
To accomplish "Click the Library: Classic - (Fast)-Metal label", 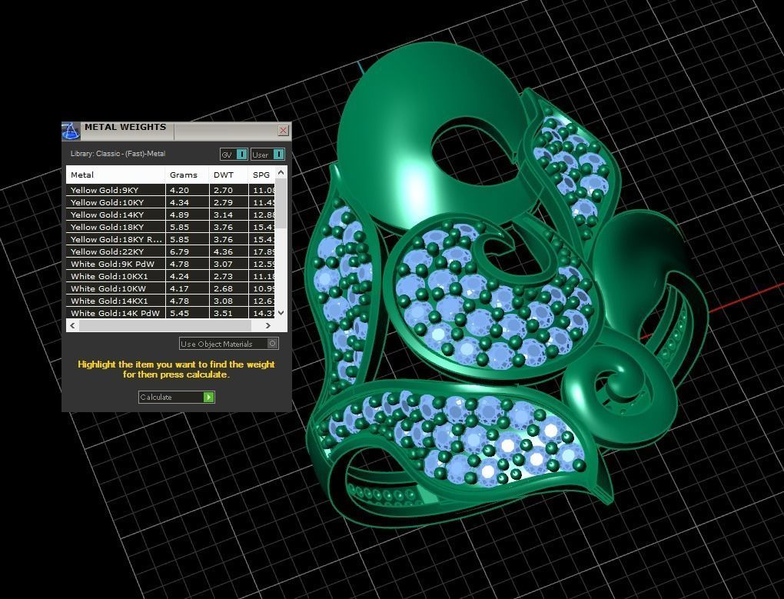I will tap(118, 154).
